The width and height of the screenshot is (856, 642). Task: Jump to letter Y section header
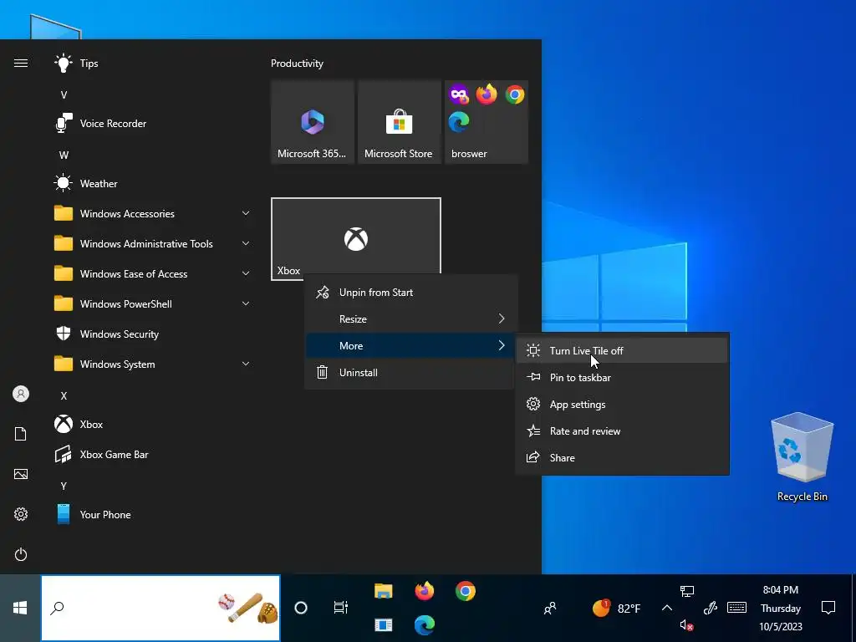point(64,486)
